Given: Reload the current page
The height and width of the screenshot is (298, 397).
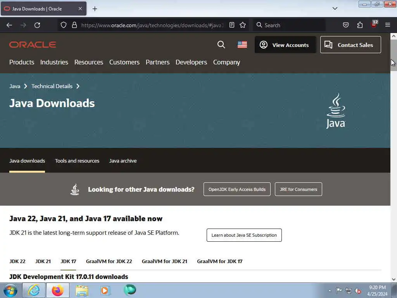Looking at the screenshot, I should click(37, 25).
